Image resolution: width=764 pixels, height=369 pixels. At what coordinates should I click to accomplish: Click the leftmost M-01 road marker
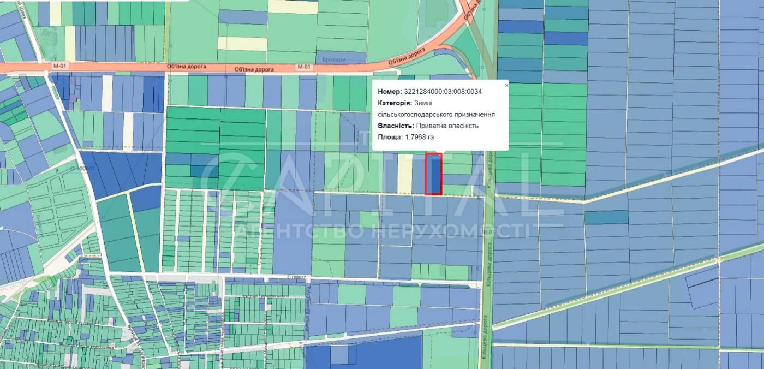click(x=59, y=66)
